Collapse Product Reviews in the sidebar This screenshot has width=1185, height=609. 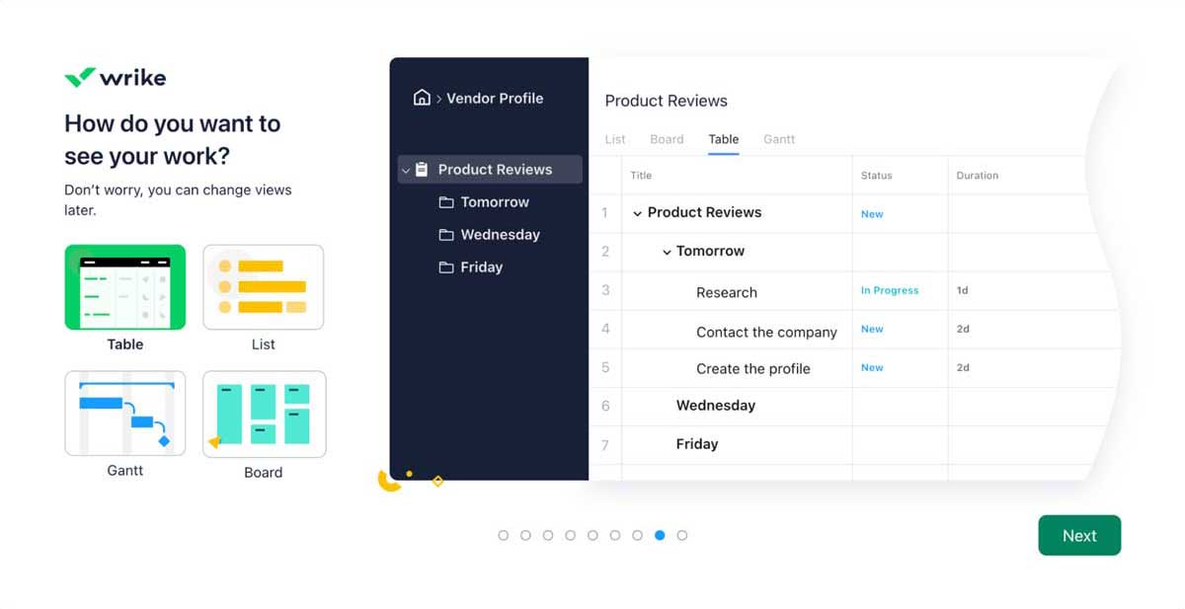click(405, 169)
